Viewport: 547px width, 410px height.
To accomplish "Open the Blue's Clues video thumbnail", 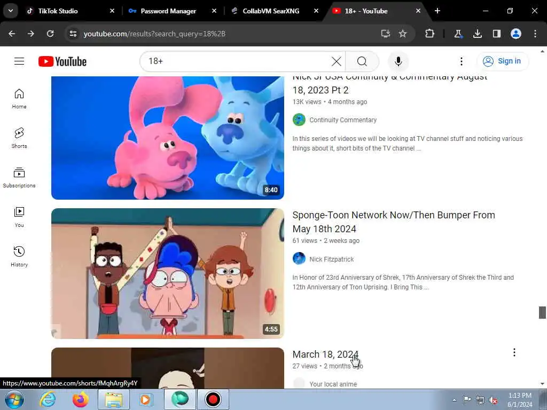I will click(x=167, y=138).
